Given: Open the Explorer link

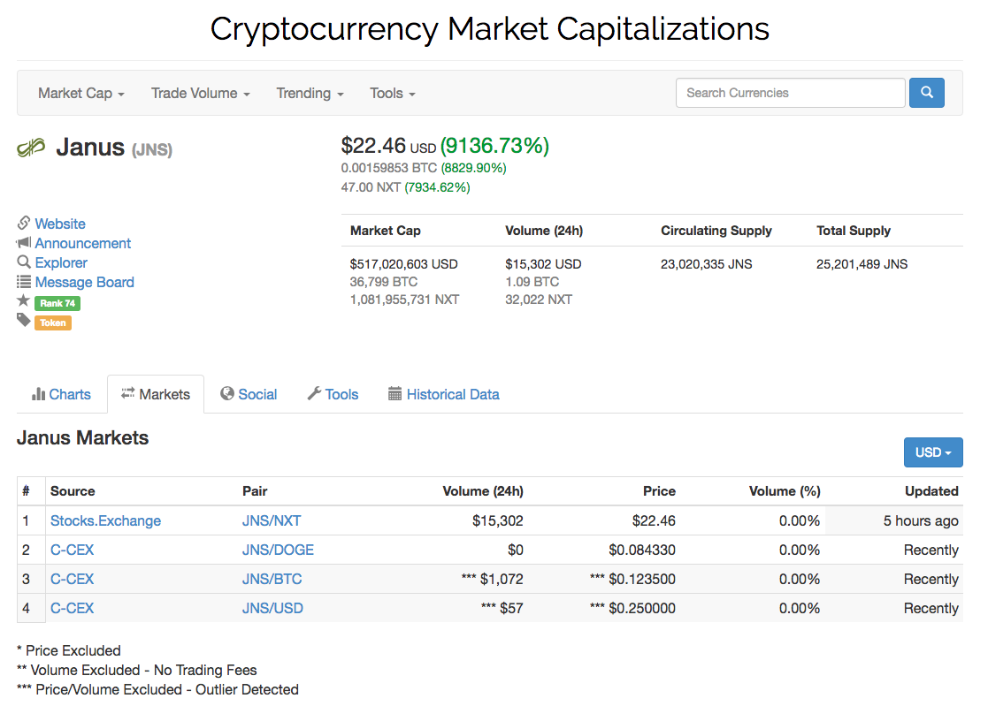Looking at the screenshot, I should (x=61, y=262).
